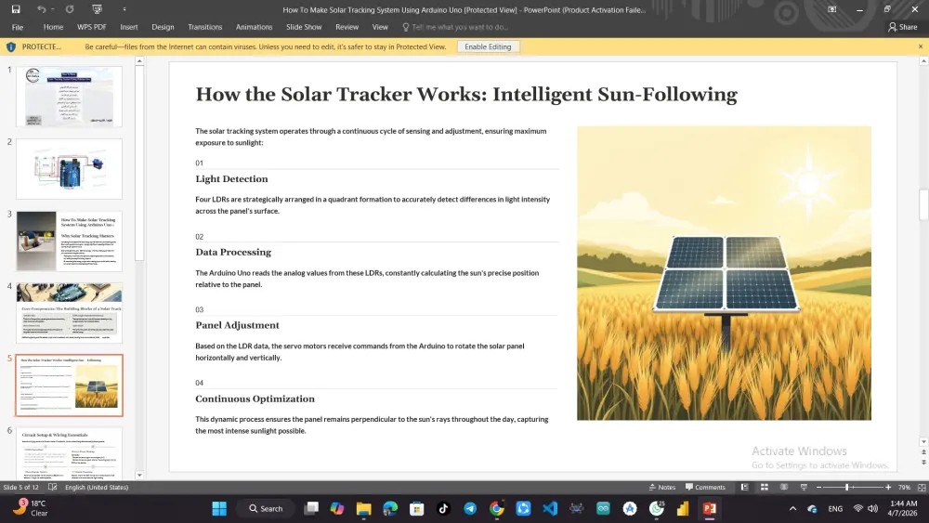
Task: Click the zoom slider handle
Action: point(846,488)
